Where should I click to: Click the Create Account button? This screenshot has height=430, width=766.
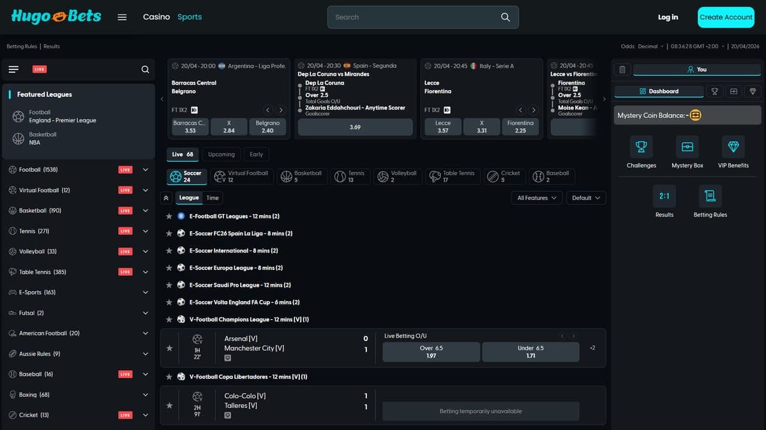coord(726,17)
